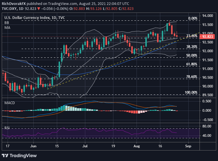Click the open price value O:92.883
Image resolution: width=218 pixels, height=161 pixels.
coord(77,9)
